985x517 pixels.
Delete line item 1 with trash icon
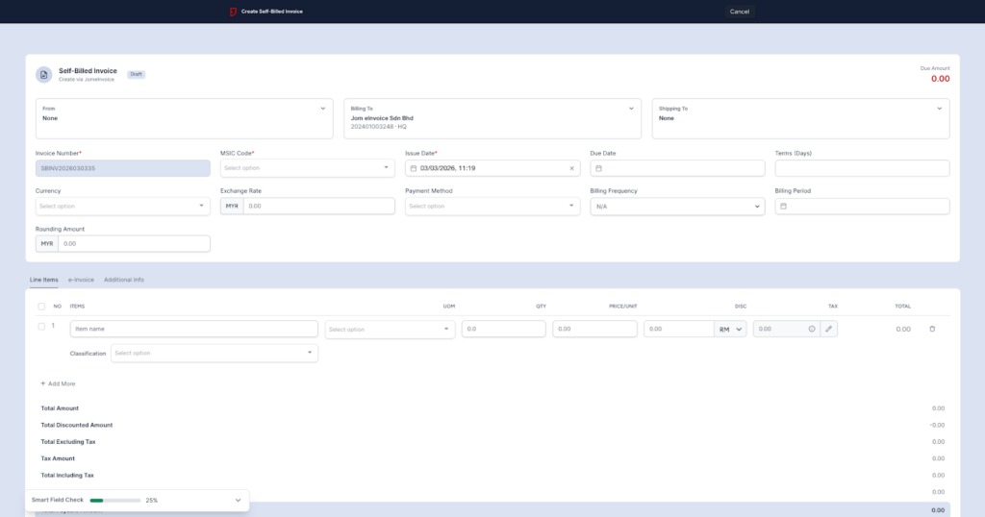pyautogui.click(x=931, y=329)
